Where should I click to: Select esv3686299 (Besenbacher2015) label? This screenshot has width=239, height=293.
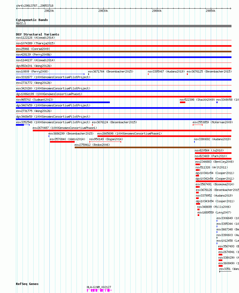(x=71, y=133)
